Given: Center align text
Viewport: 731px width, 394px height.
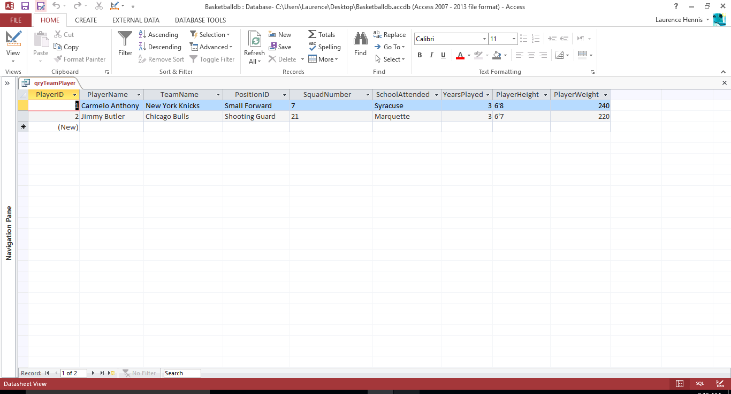Looking at the screenshot, I should (x=531, y=55).
